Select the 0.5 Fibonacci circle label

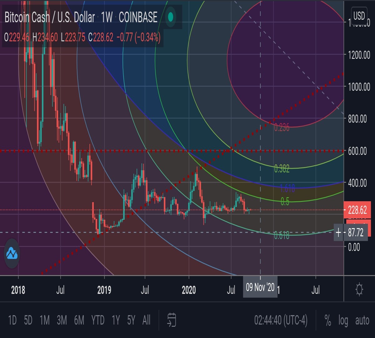(x=285, y=202)
